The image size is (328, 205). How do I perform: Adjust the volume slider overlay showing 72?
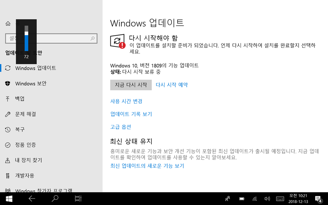click(x=26, y=39)
